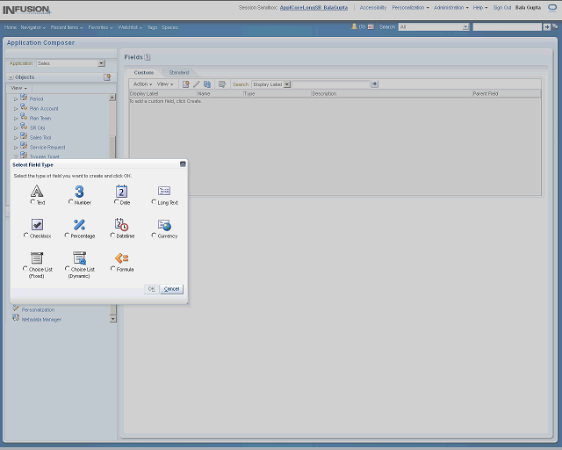Select the Date radio button
The width and height of the screenshot is (562, 450).
click(x=116, y=202)
